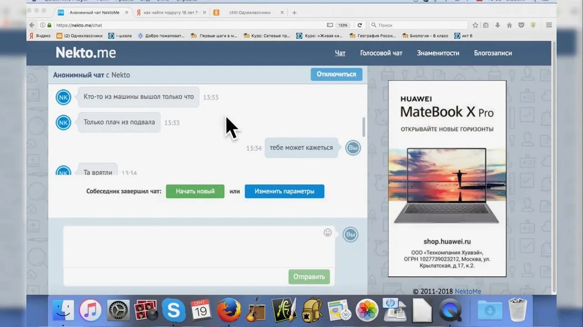Switch to Анонимный чат NektoMe tab
This screenshot has width=583, height=327.
[93, 12]
